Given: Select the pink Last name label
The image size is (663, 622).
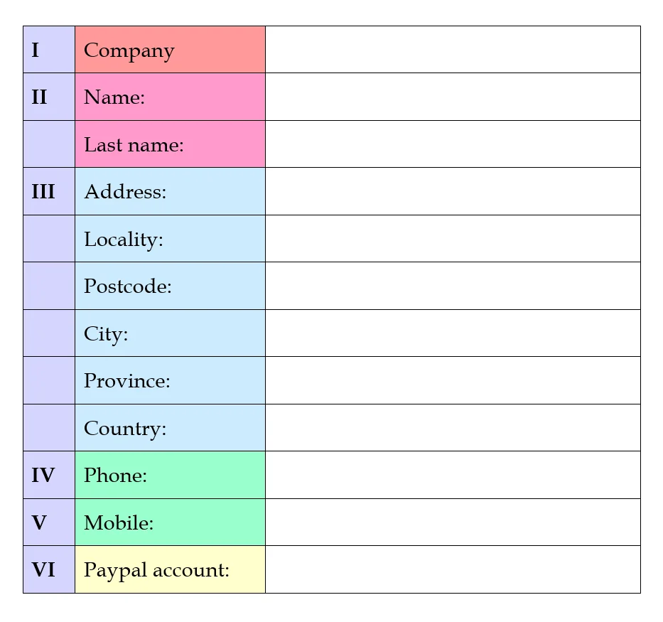Looking at the screenshot, I should pyautogui.click(x=170, y=144).
